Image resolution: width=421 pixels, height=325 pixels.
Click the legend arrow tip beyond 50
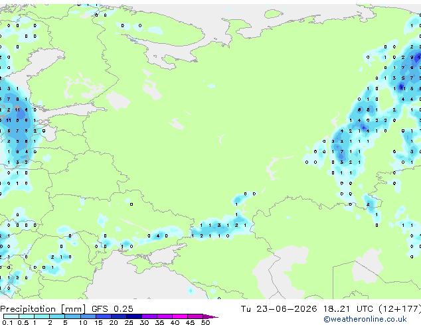[x=211, y=316]
